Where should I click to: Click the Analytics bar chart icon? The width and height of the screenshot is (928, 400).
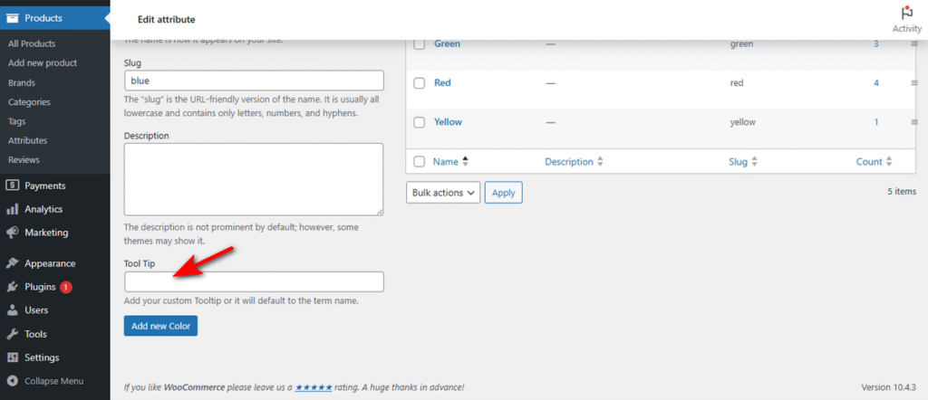coord(12,209)
